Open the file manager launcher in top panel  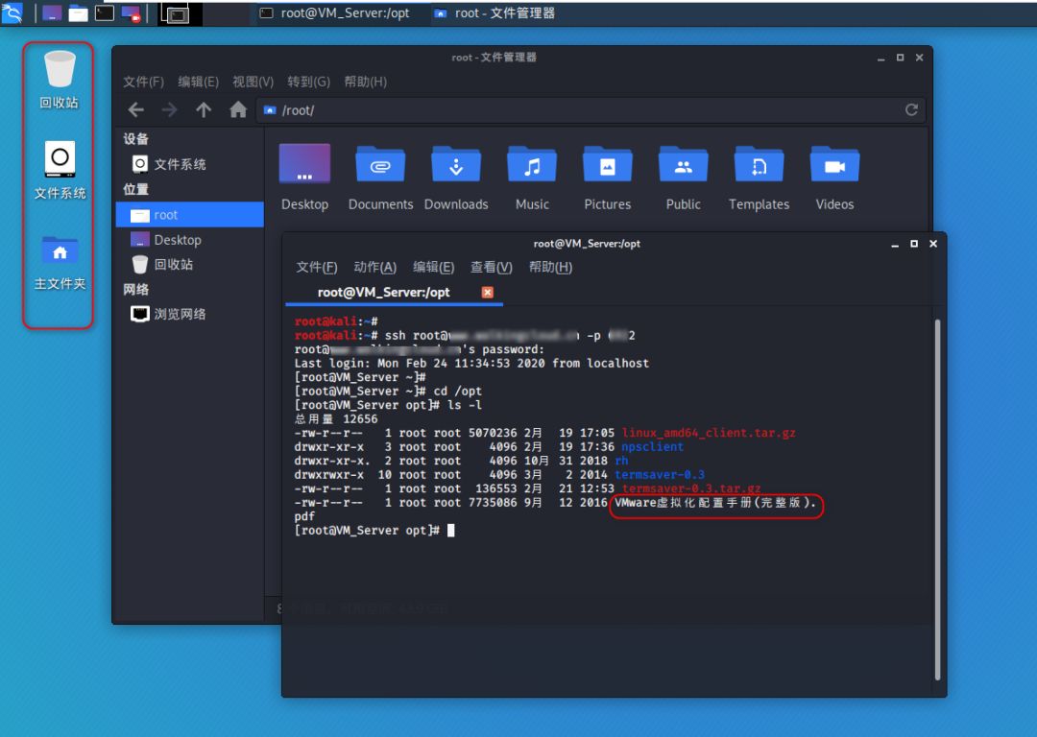(x=78, y=13)
